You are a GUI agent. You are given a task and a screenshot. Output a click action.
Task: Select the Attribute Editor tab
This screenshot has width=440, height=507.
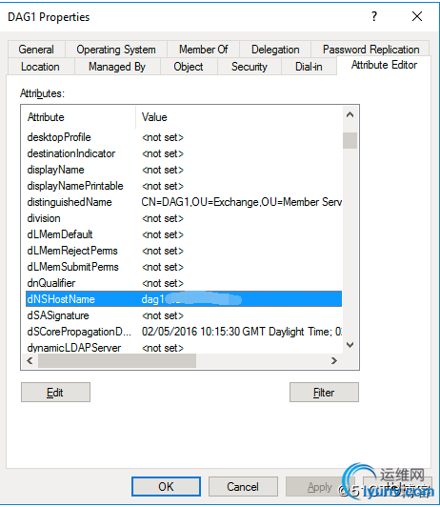coord(384,65)
